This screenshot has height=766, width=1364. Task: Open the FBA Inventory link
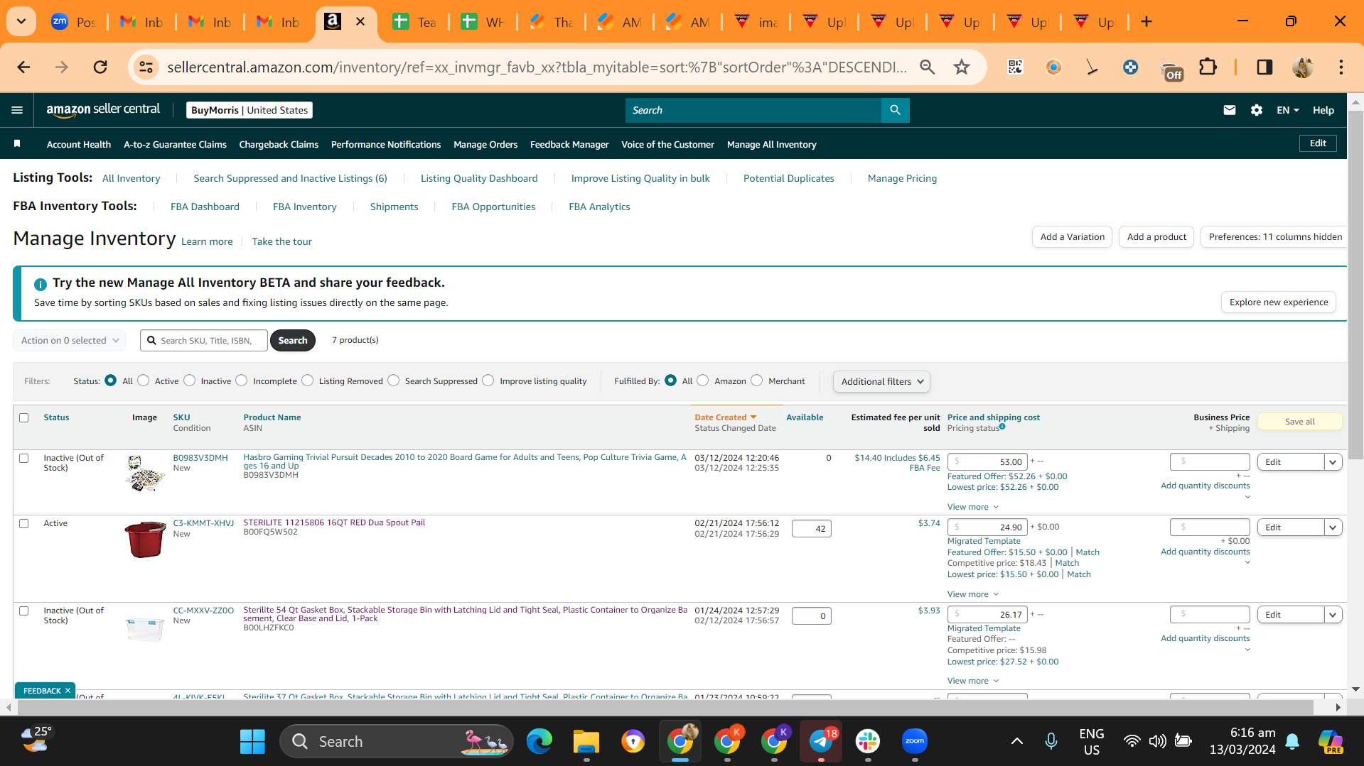(x=304, y=207)
